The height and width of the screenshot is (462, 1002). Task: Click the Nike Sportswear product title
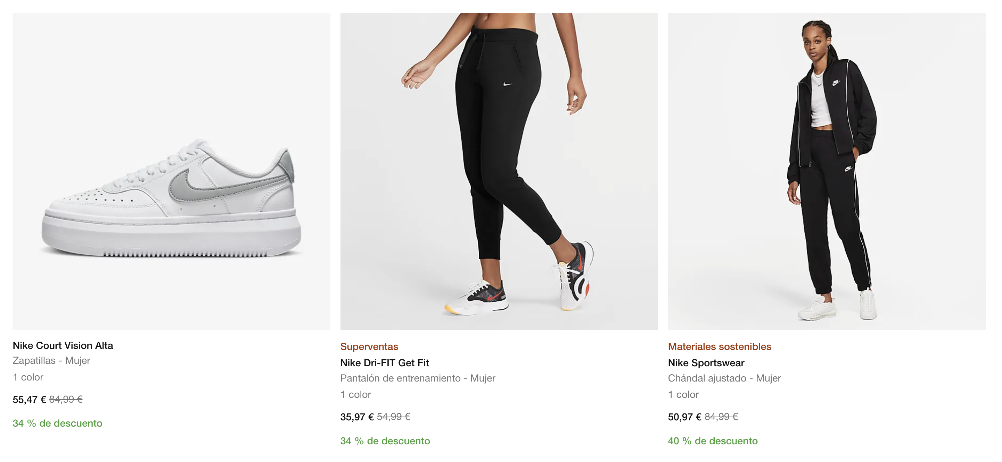[706, 362]
